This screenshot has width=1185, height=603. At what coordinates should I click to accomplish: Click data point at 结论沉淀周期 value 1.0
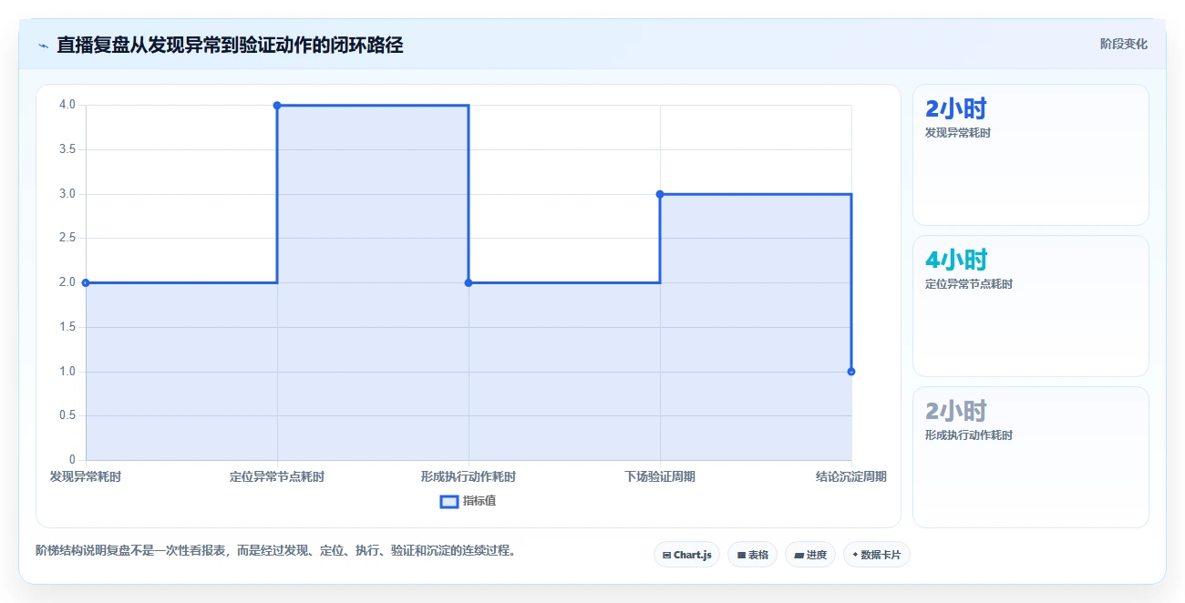coord(851,372)
